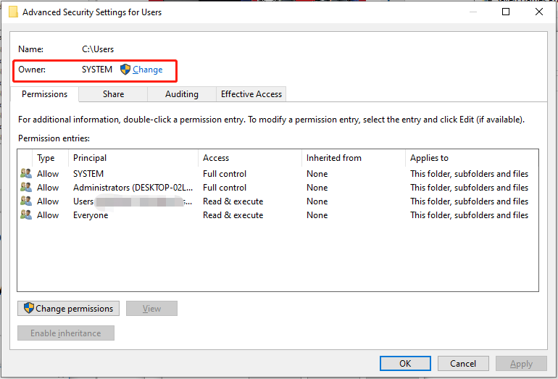This screenshot has width=558, height=379.
Task: Click the shield icon beside the Change link
Action: click(x=125, y=70)
